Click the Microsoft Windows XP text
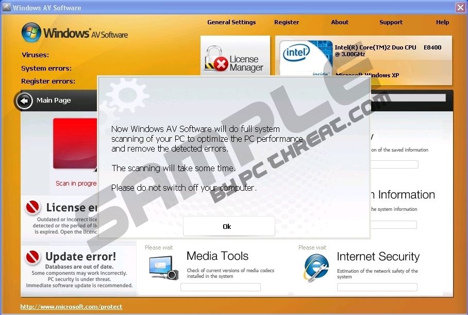The image size is (468, 315). (x=367, y=75)
